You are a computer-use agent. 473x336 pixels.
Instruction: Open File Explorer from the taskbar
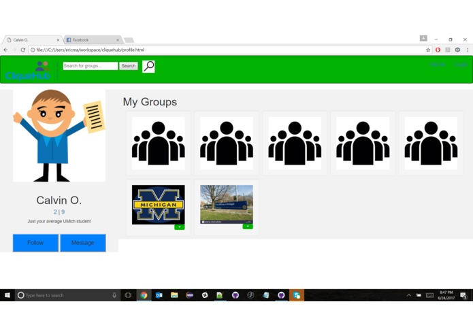[x=174, y=295]
